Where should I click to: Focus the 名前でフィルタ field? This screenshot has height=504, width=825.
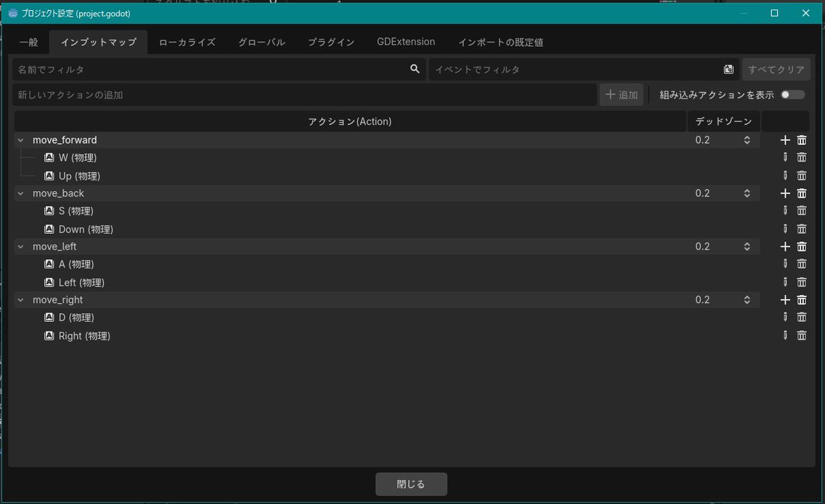[x=219, y=69]
